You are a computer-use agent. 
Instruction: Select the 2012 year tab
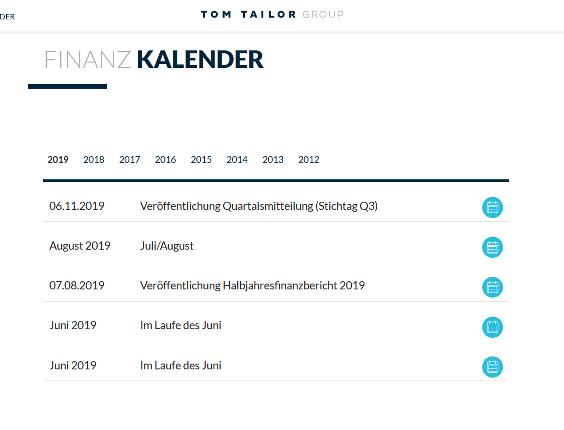pos(308,159)
